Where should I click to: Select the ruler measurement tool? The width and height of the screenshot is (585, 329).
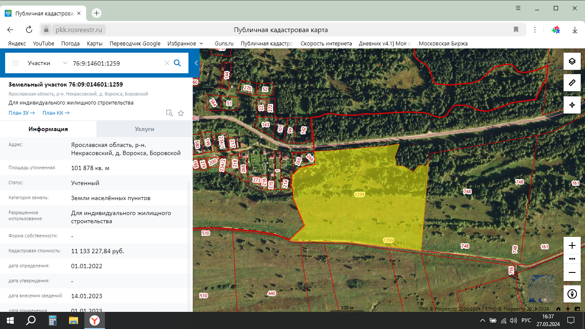(572, 83)
